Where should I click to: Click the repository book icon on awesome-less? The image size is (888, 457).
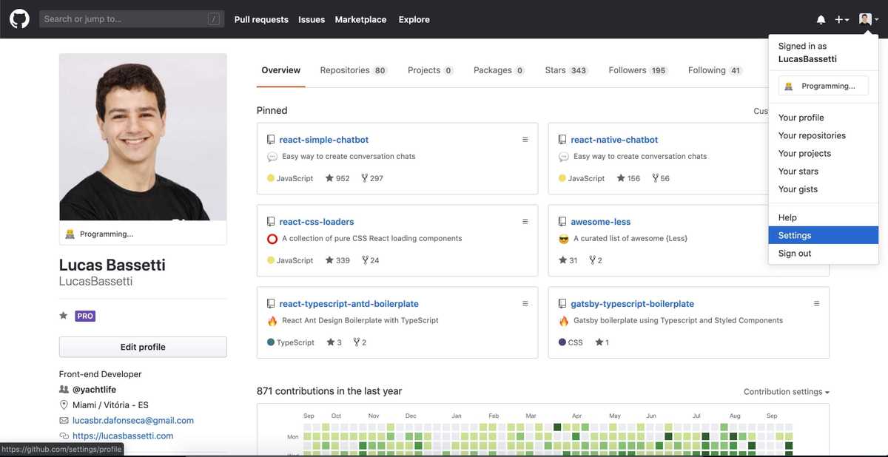561,220
